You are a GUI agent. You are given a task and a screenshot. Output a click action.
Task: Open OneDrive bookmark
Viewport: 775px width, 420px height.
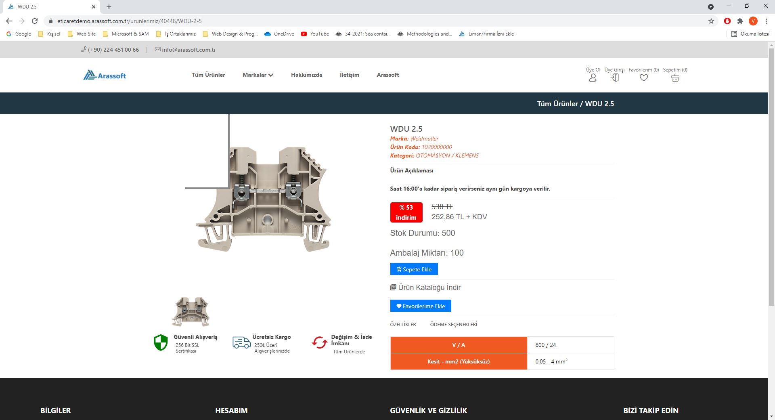(279, 34)
